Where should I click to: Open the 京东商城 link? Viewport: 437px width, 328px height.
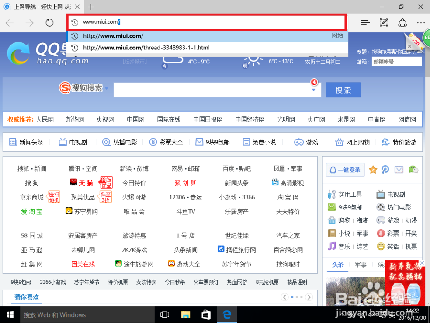(32, 198)
